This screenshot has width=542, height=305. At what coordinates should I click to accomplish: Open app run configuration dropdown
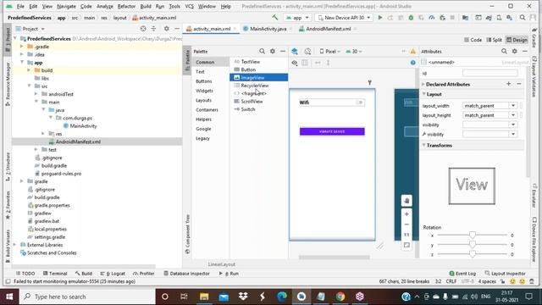click(297, 18)
